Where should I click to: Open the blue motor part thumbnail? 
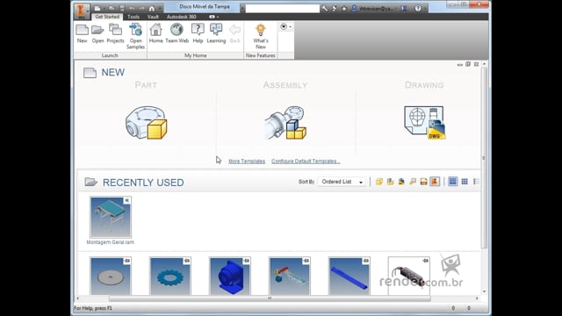tap(230, 276)
